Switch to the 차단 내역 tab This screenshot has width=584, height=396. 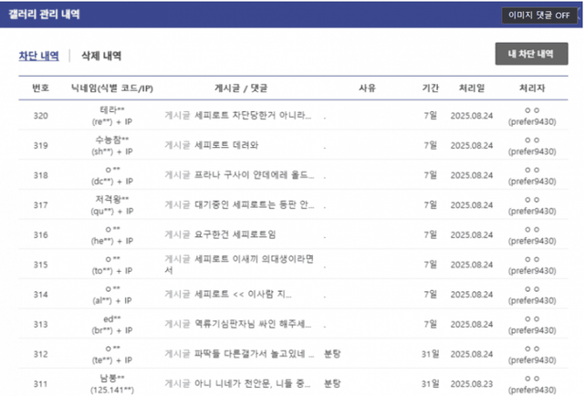39,56
